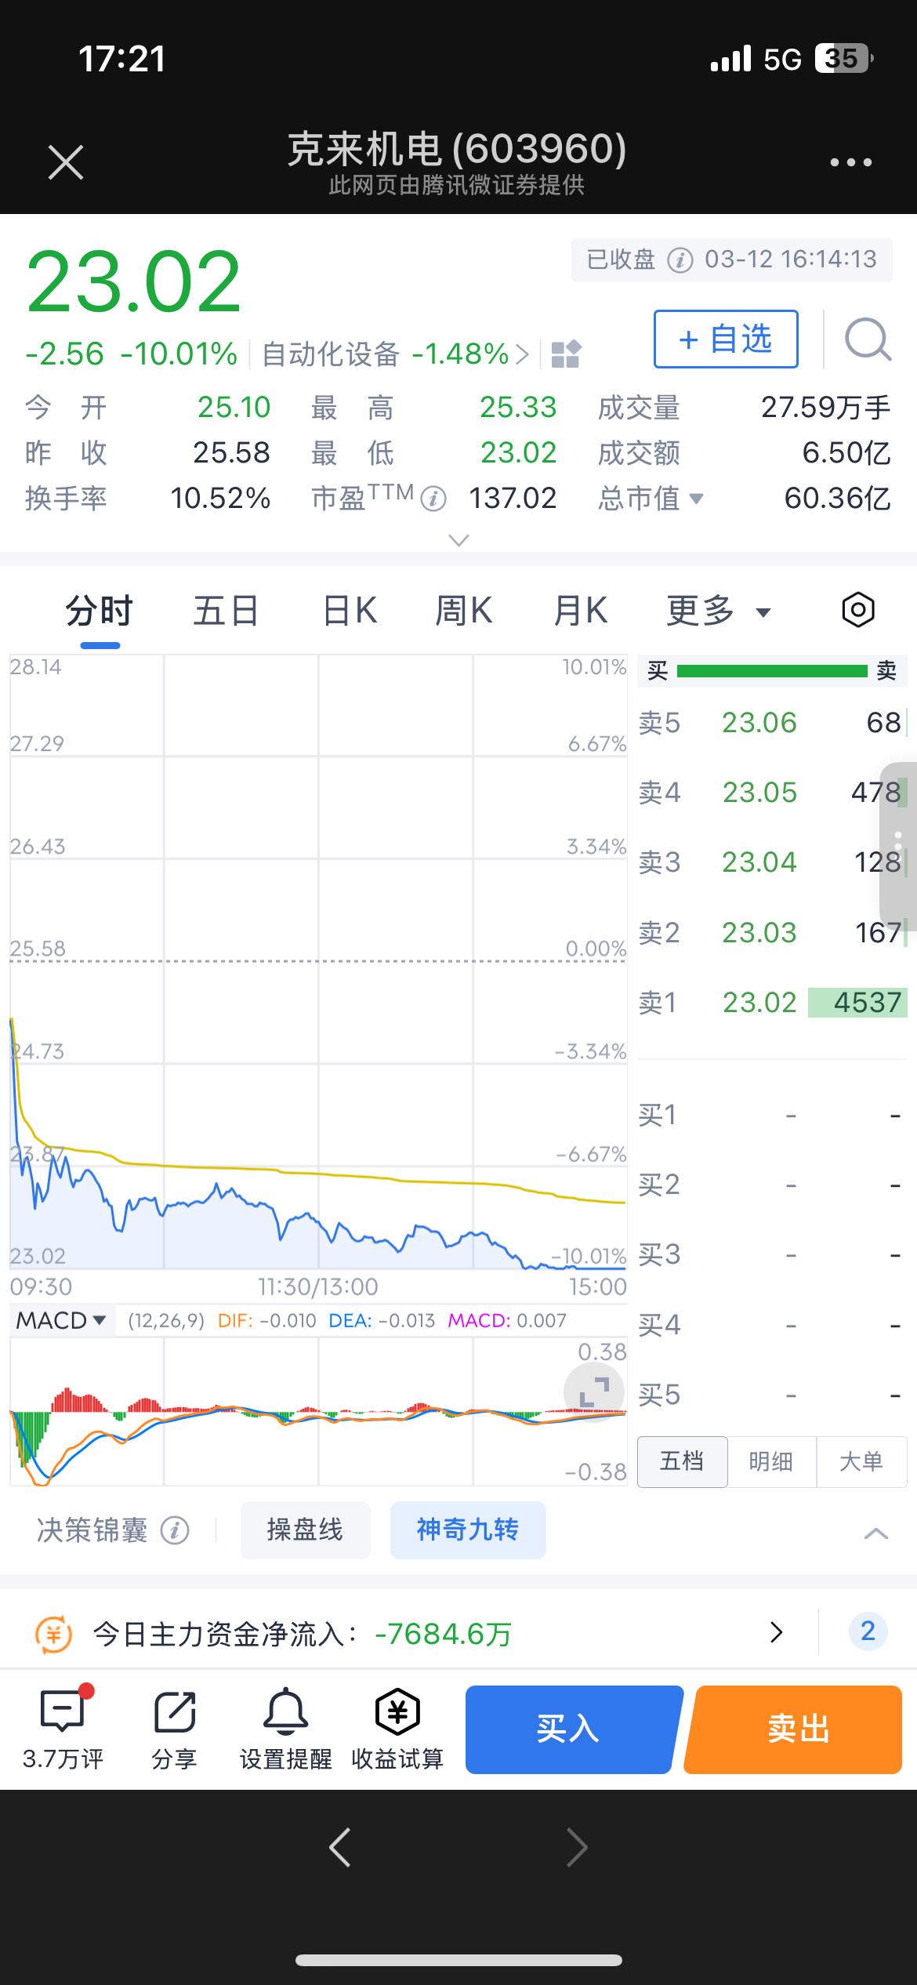The width and height of the screenshot is (917, 1985).
Task: Switch order book to 大单 view
Action: point(861,1461)
